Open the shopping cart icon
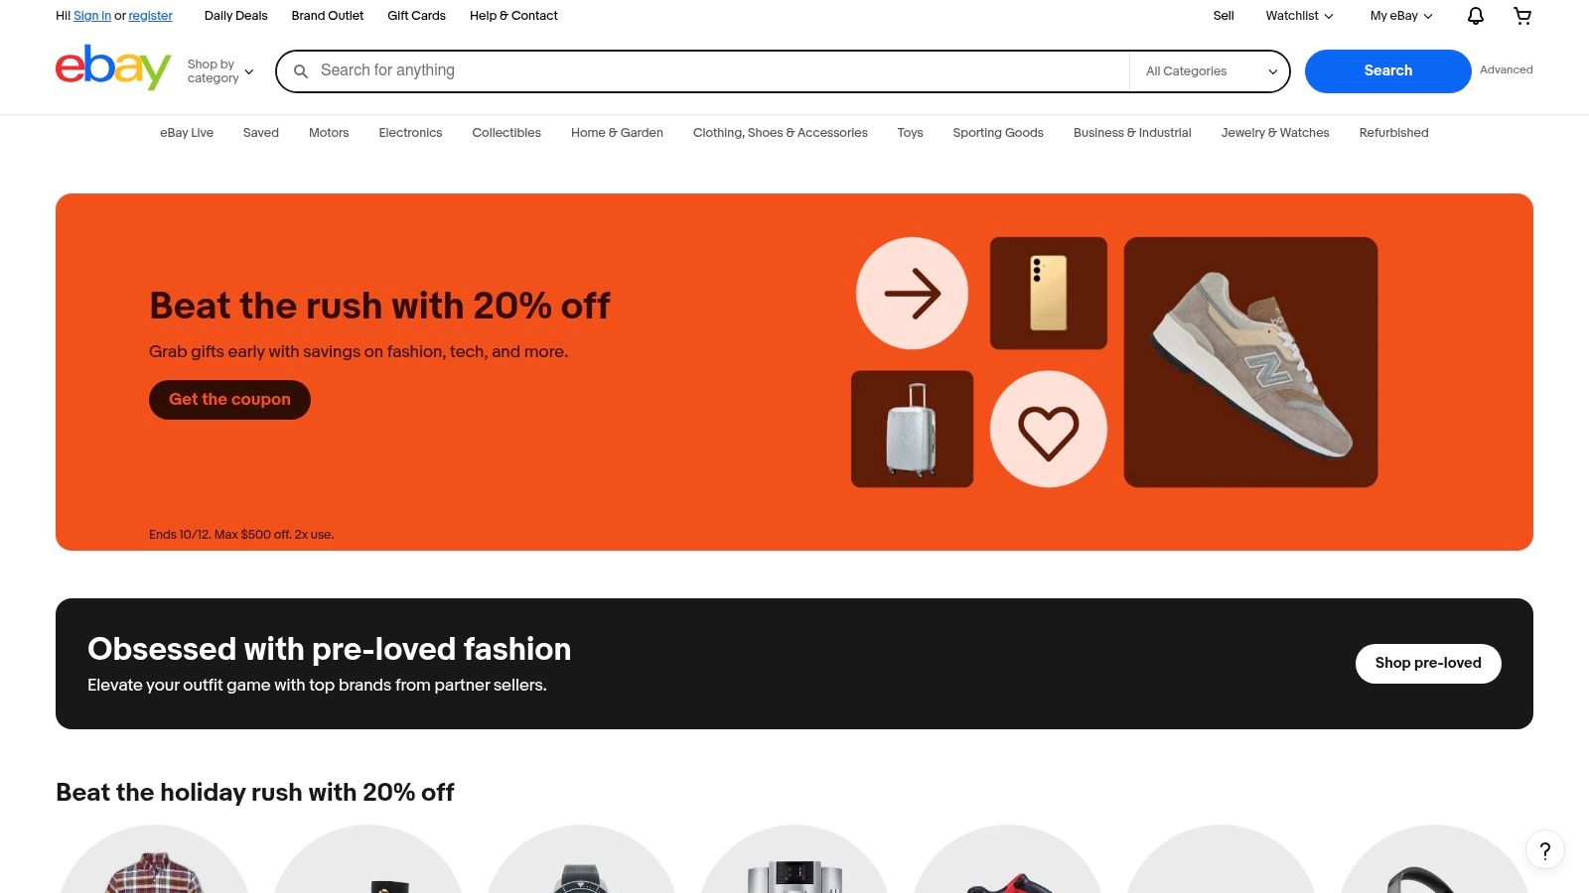Viewport: 1589px width, 893px height. point(1522,16)
